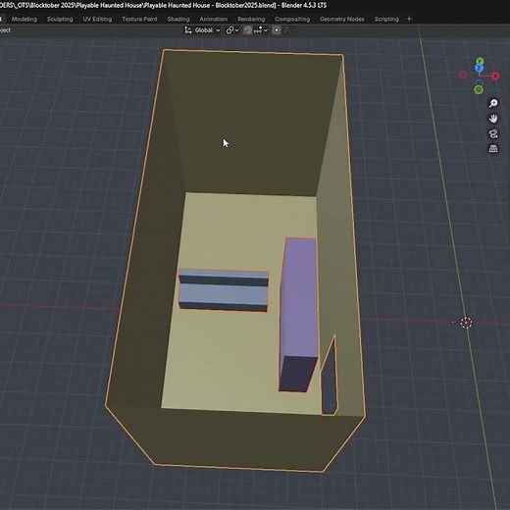The width and height of the screenshot is (510, 510).
Task: Switch to the Texture Paint tab
Action: 139,19
